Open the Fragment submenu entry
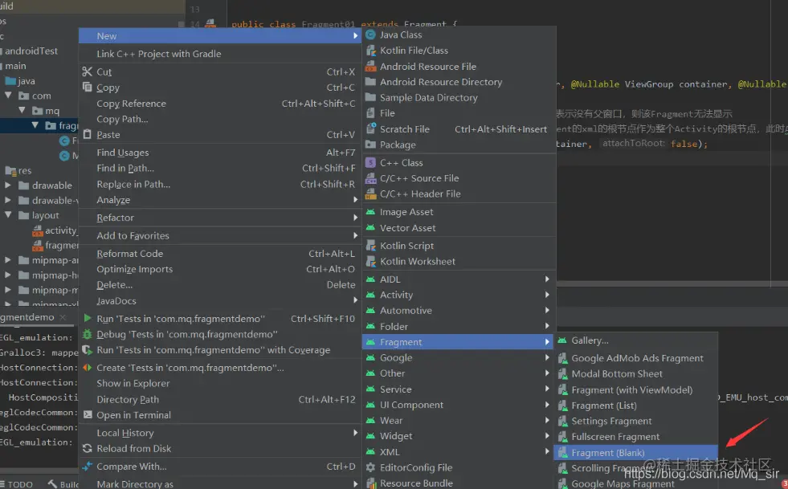This screenshot has height=489, width=788. (457, 342)
